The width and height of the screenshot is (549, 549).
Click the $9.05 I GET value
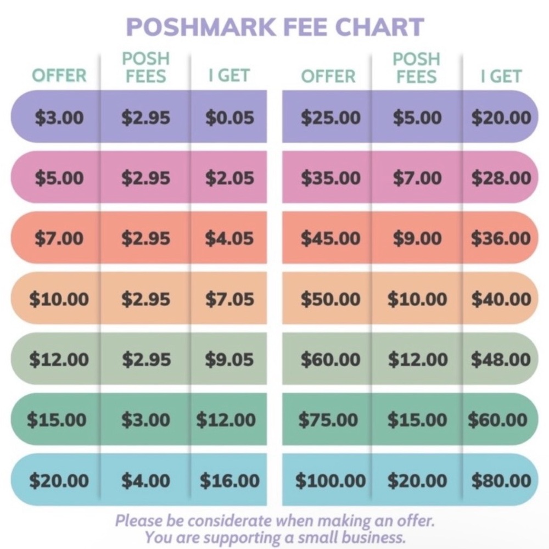click(229, 360)
